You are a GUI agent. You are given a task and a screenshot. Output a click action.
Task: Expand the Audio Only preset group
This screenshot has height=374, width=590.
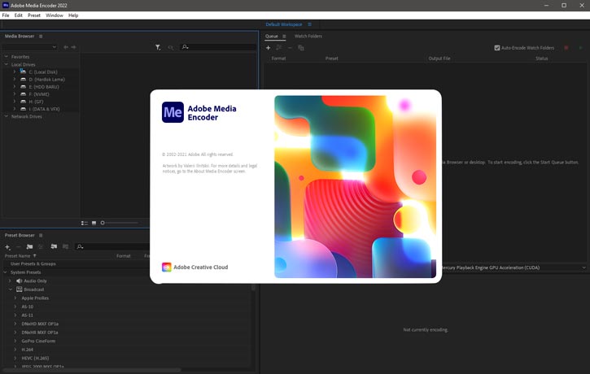click(x=10, y=280)
